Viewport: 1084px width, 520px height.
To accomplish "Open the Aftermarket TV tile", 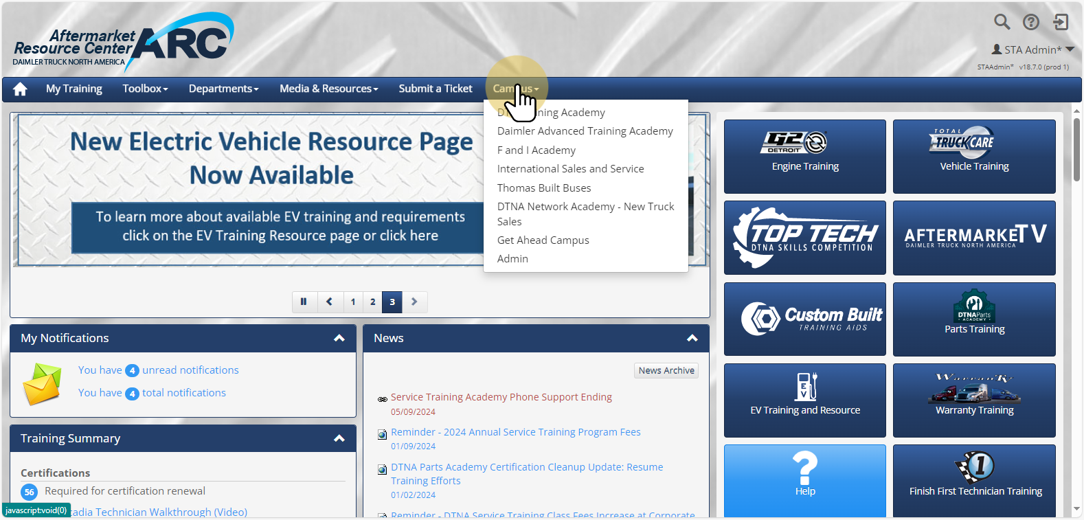I will point(974,238).
